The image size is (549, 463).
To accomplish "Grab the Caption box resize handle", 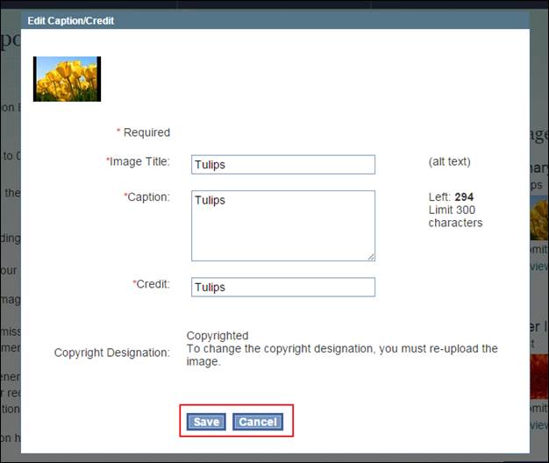I will click(371, 257).
